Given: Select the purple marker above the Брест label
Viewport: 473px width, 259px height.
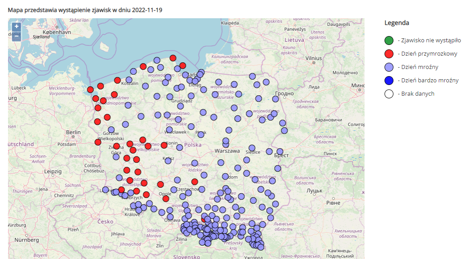Looking at the screenshot, I should click(x=280, y=151).
